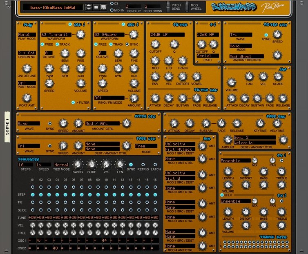Click the Uni Detune knob

pyautogui.click(x=27, y=69)
